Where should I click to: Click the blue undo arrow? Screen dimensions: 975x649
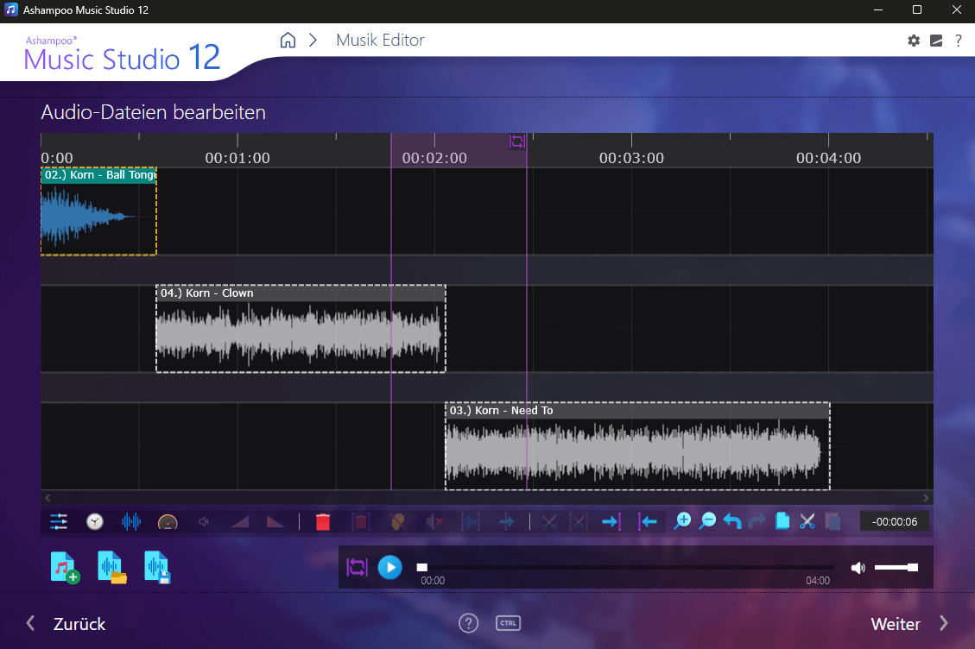tap(732, 521)
